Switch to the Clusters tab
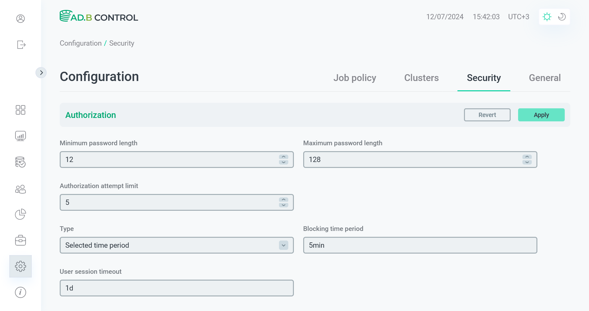The width and height of the screenshot is (589, 311). [x=421, y=78]
